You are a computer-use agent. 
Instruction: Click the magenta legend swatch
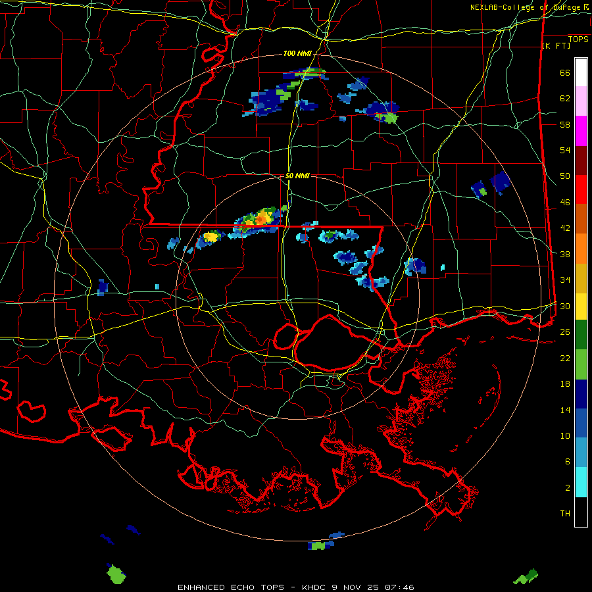coord(581,131)
